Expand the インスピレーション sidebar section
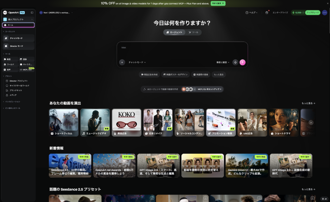330x202 pixels. pos(12,101)
